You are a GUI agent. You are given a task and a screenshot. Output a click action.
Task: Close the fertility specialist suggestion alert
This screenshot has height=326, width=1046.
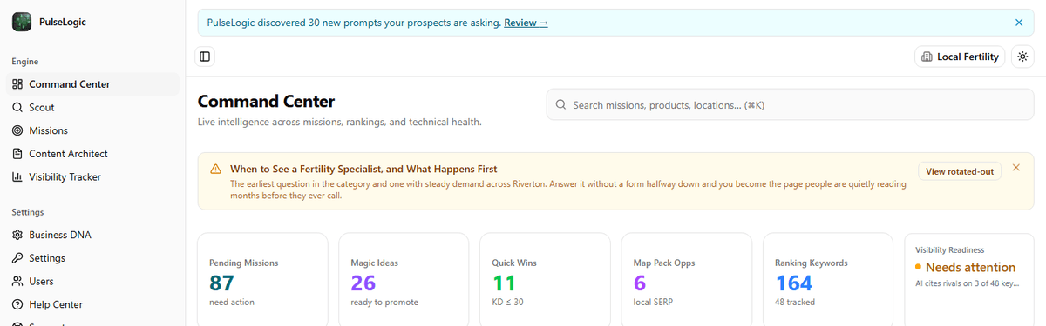1016,167
